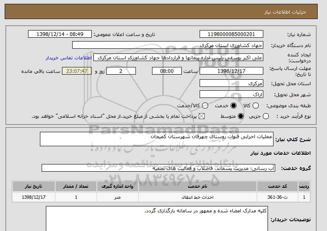Toggle the اسناد خزانه اسلامی payment checkbox
The image size is (327, 231).
point(202,116)
